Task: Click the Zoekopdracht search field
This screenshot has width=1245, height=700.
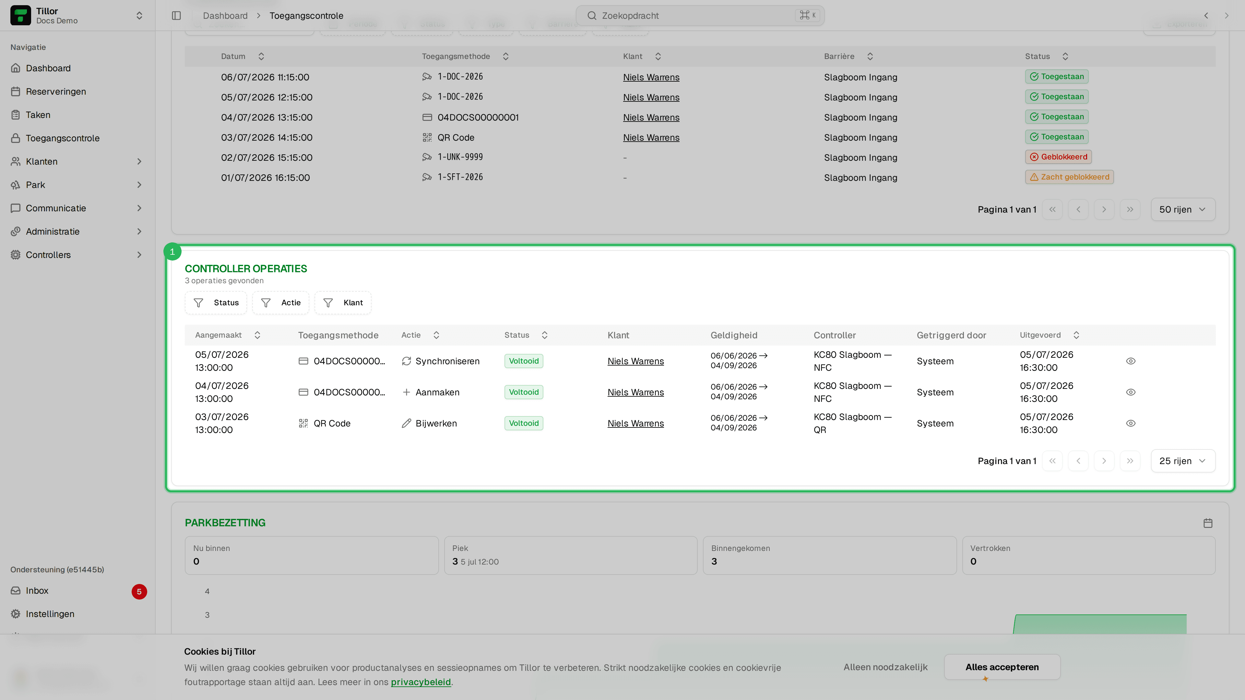Action: (700, 16)
